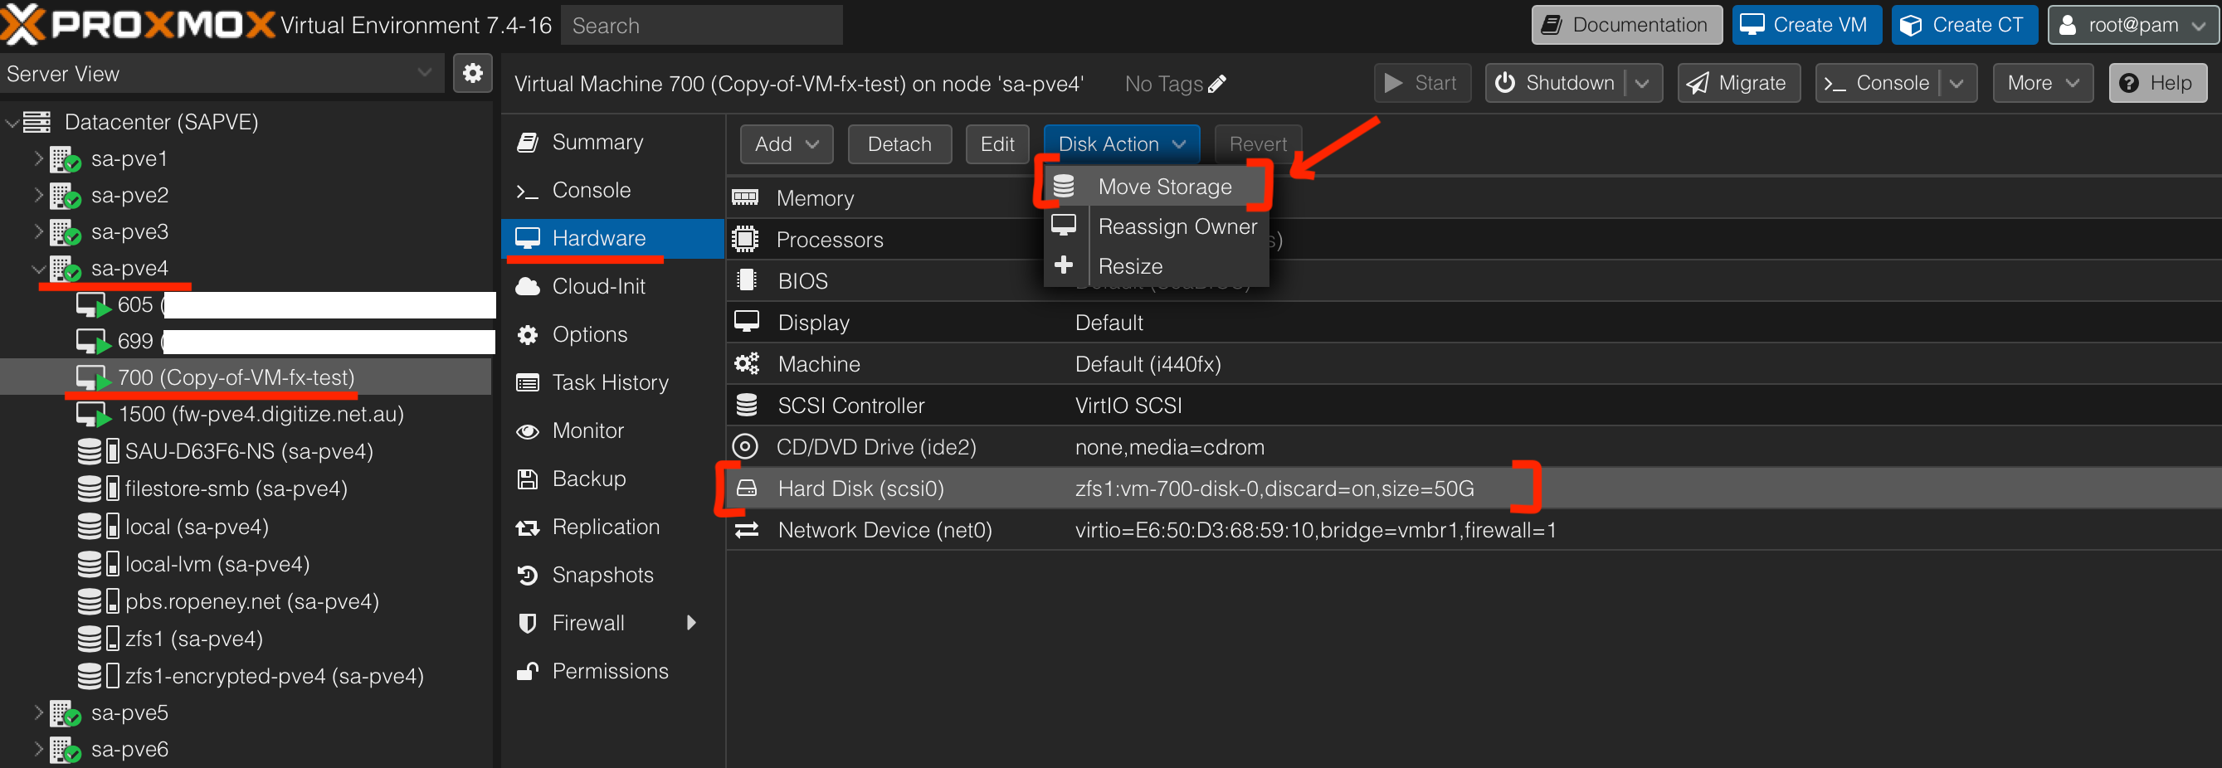Select Reassign Owner from Disk Action menu
The width and height of the screenshot is (2222, 768).
click(x=1177, y=226)
